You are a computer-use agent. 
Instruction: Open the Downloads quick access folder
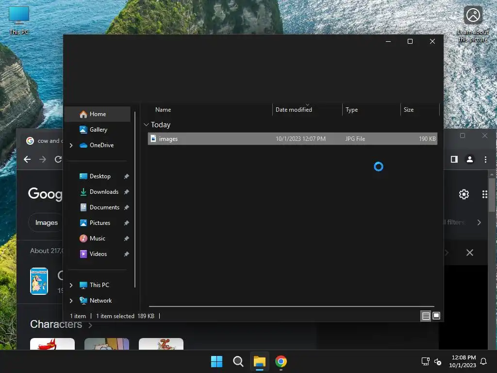click(x=104, y=192)
